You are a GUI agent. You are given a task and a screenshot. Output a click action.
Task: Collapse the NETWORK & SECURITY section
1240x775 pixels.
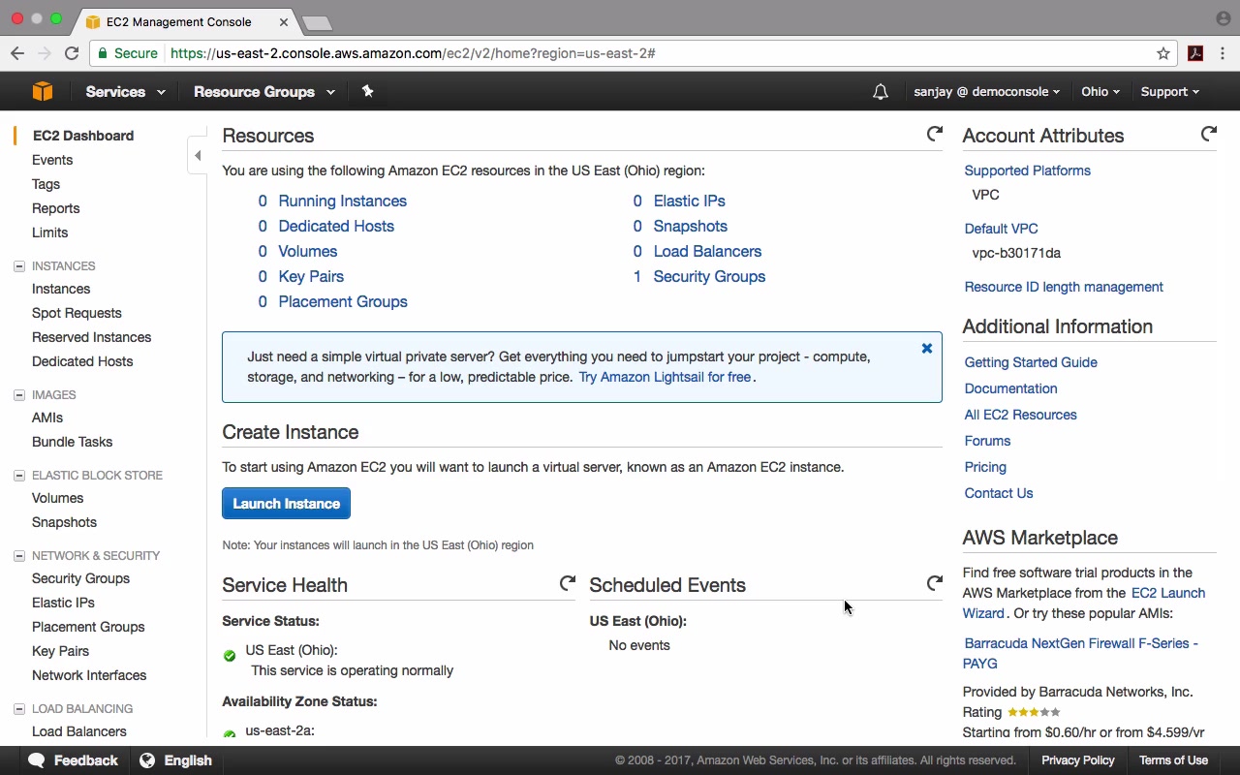(18, 555)
